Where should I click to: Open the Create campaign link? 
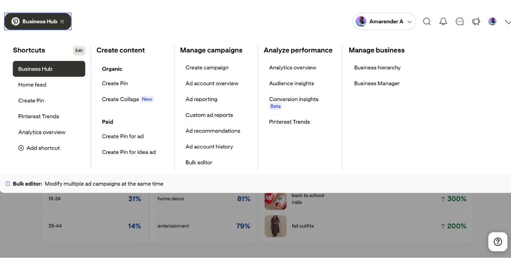pyautogui.click(x=207, y=67)
